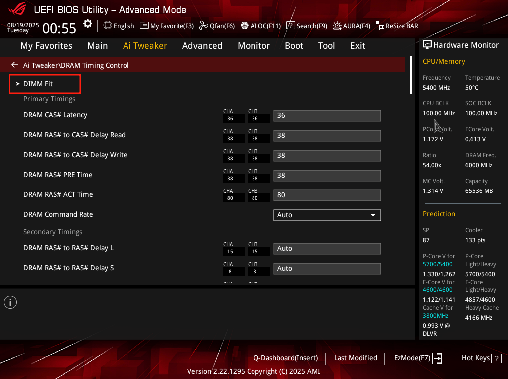Click the 5700/5400 P-Core frequency value
This screenshot has width=508, height=379.
(437, 264)
